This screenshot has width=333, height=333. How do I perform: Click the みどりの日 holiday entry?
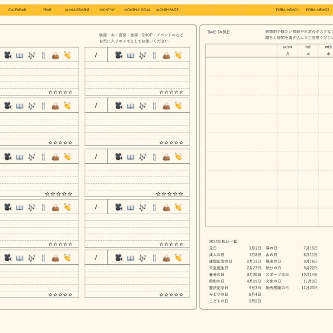[x=219, y=294]
